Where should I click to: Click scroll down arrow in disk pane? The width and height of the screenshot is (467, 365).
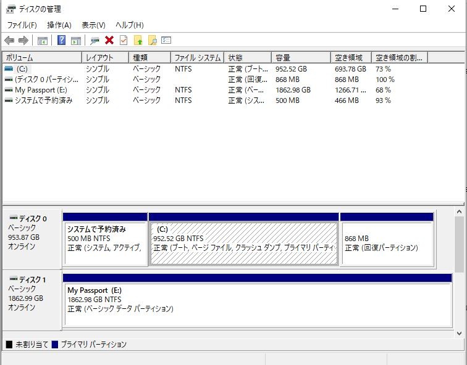(459, 334)
